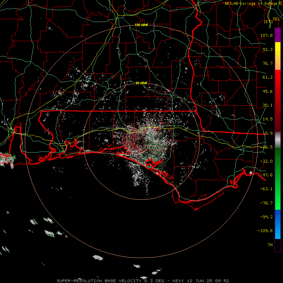This screenshot has width=283, height=283.
Task: Click the 92.3 velocity legend value
Action: tap(268, 49)
